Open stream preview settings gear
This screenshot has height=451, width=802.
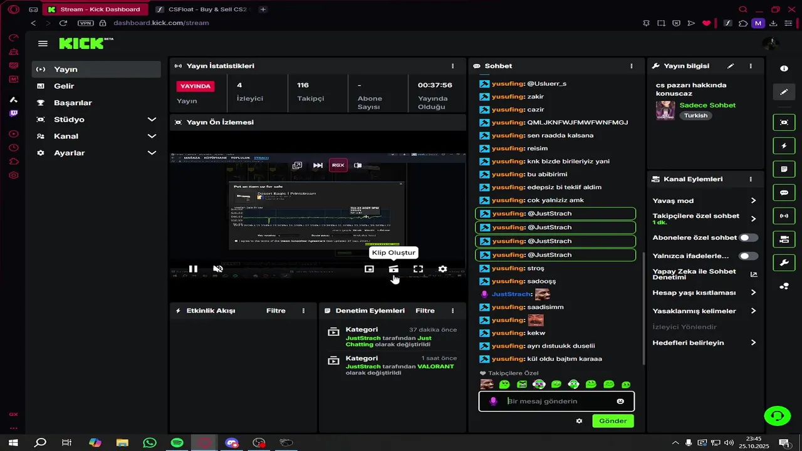point(442,269)
